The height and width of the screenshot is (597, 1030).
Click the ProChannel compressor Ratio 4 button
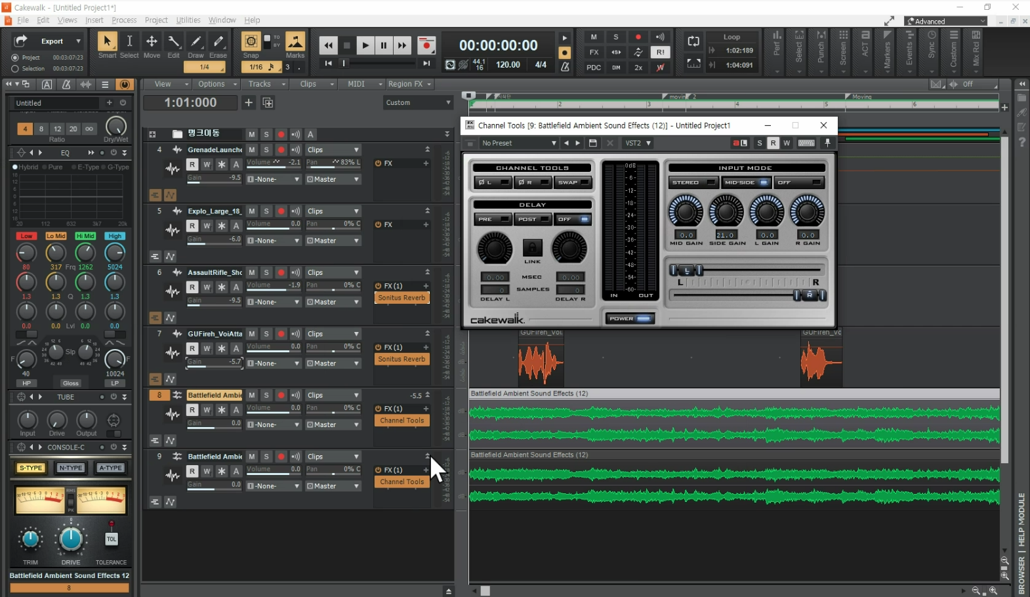click(x=25, y=129)
